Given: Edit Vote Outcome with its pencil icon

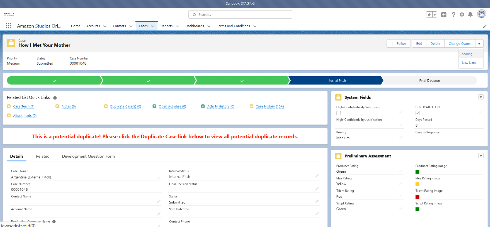Looking at the screenshot, I should tap(317, 214).
